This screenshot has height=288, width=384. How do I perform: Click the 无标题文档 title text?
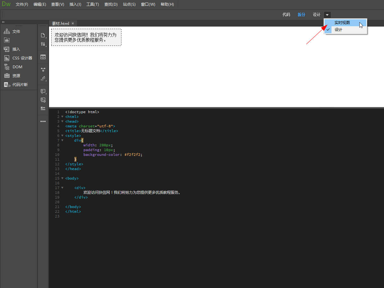(90, 131)
